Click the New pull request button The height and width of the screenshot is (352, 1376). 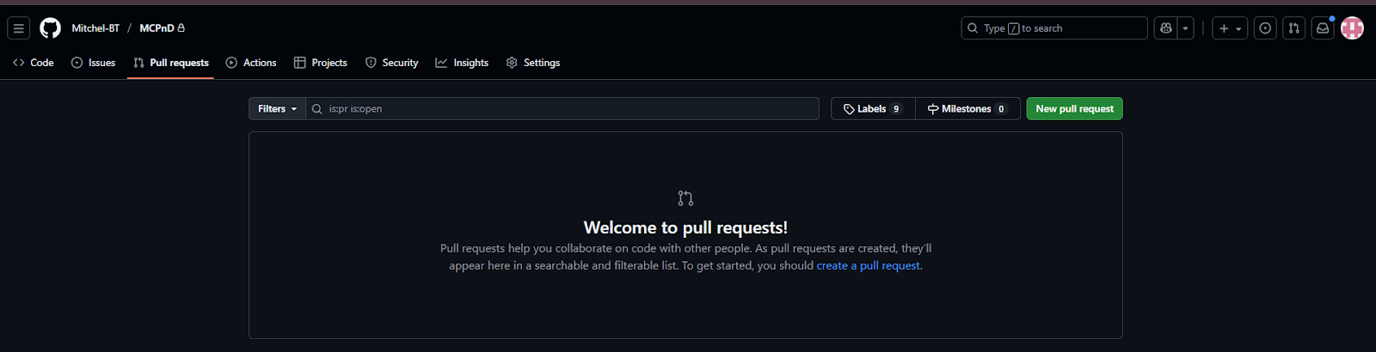pyautogui.click(x=1074, y=109)
